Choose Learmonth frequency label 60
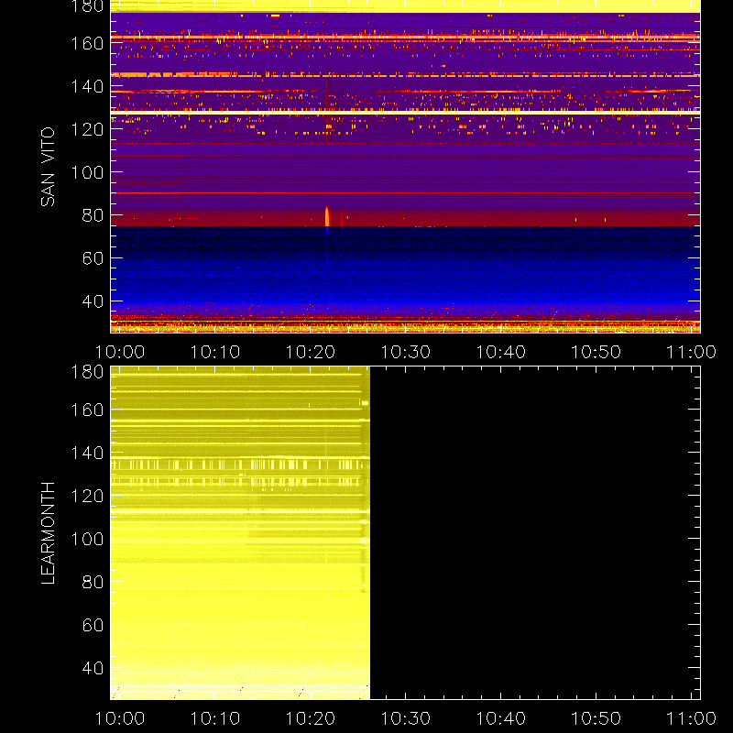 pyautogui.click(x=93, y=625)
